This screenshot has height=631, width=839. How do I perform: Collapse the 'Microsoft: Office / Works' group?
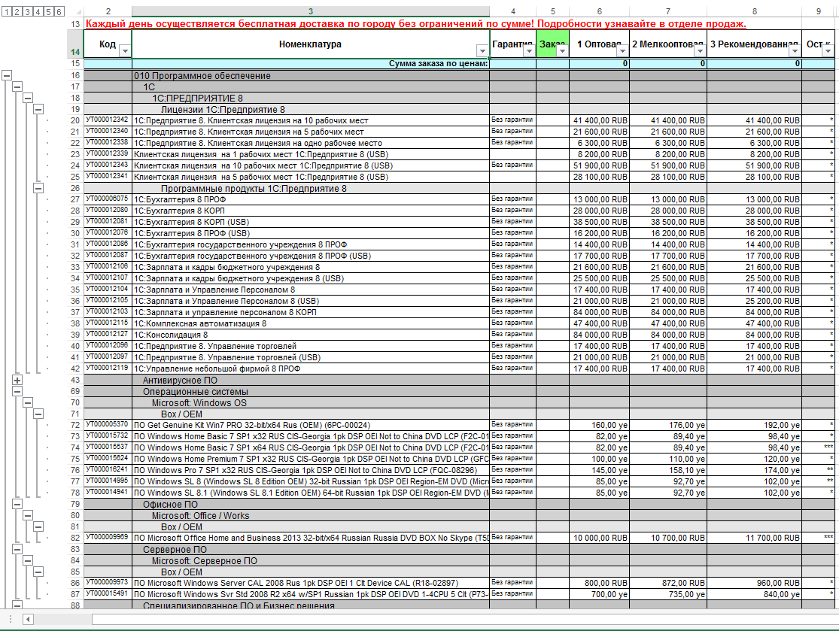[x=28, y=515]
